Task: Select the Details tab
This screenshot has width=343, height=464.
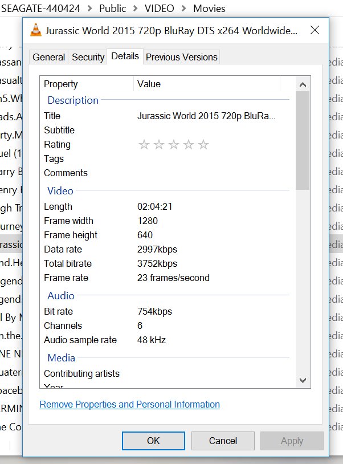Action: 125,56
